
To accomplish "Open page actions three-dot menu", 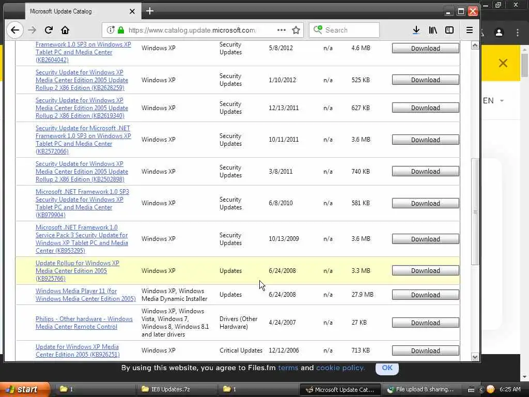I will [282, 30].
